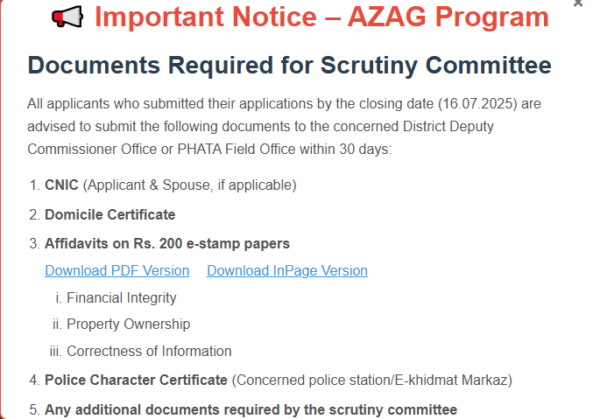593x419 pixels.
Task: Click "Affidavits on Rs. 200 e-stamp papers"
Action: pyautogui.click(x=167, y=243)
